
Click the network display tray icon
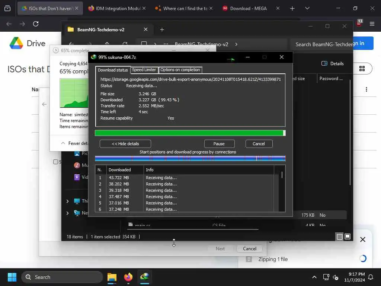point(326,277)
